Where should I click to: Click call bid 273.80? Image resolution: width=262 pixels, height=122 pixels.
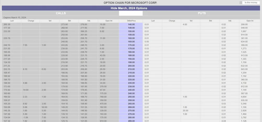(64, 24)
